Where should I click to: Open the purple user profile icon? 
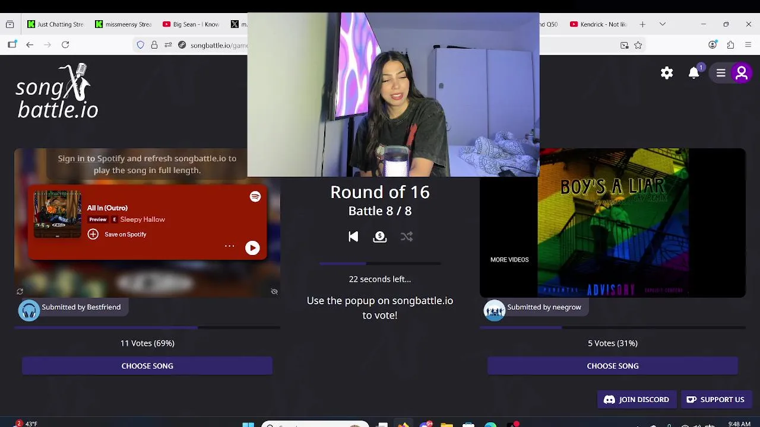coord(741,73)
